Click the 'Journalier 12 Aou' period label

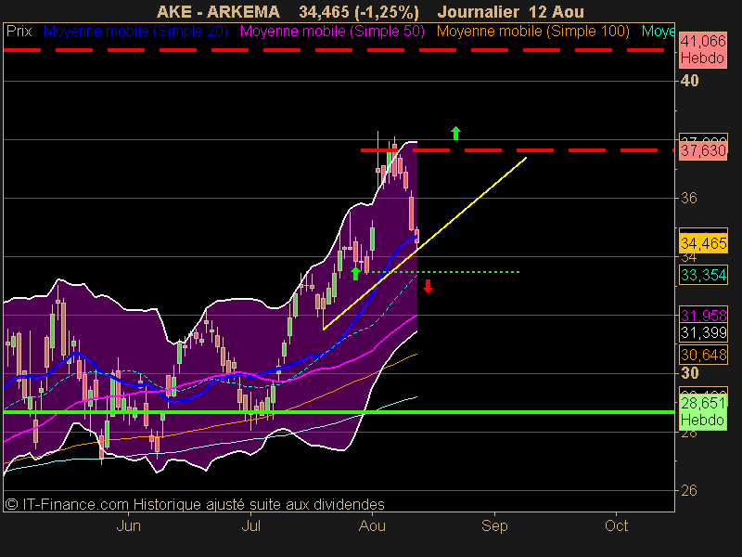tap(511, 11)
